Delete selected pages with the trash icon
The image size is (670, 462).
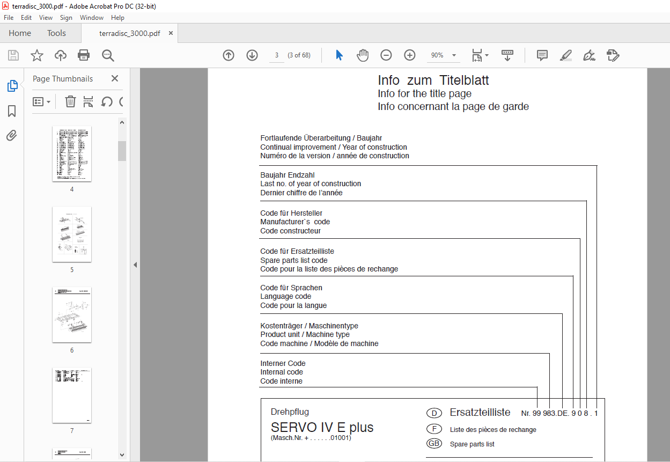click(x=70, y=101)
